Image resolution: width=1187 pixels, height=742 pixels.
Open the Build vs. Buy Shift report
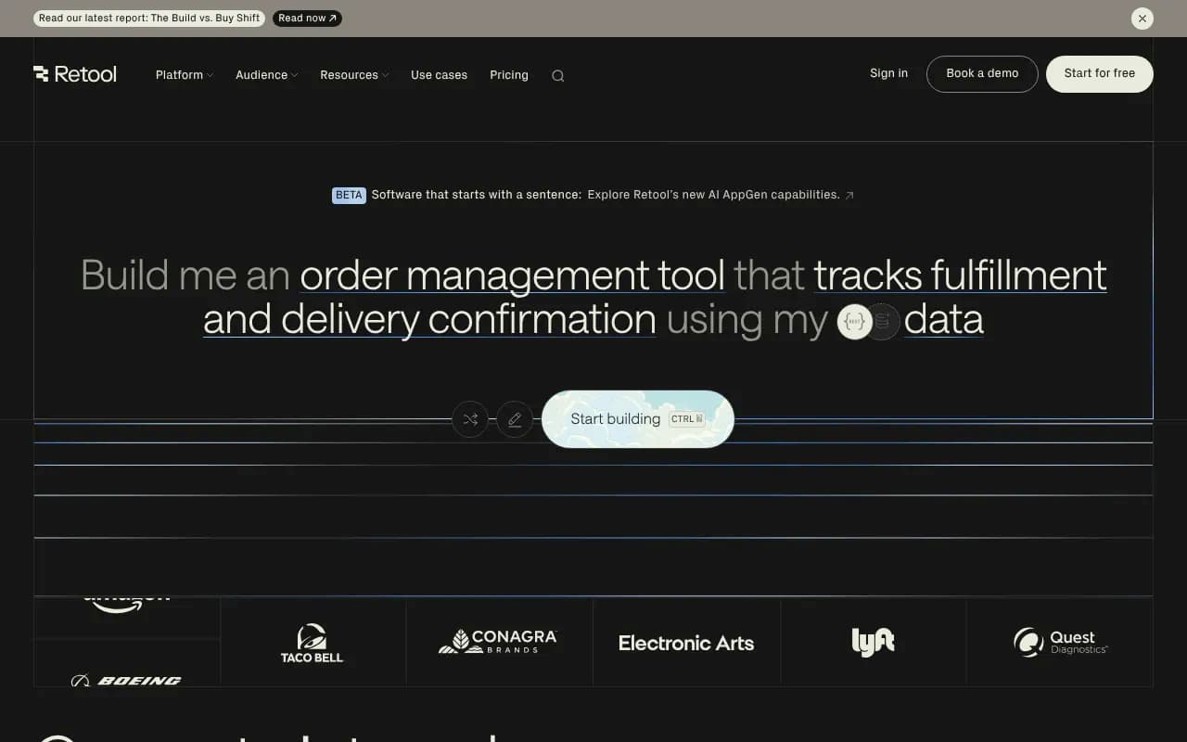point(148,18)
